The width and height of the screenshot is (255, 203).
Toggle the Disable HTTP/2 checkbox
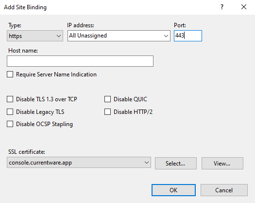tap(107, 112)
